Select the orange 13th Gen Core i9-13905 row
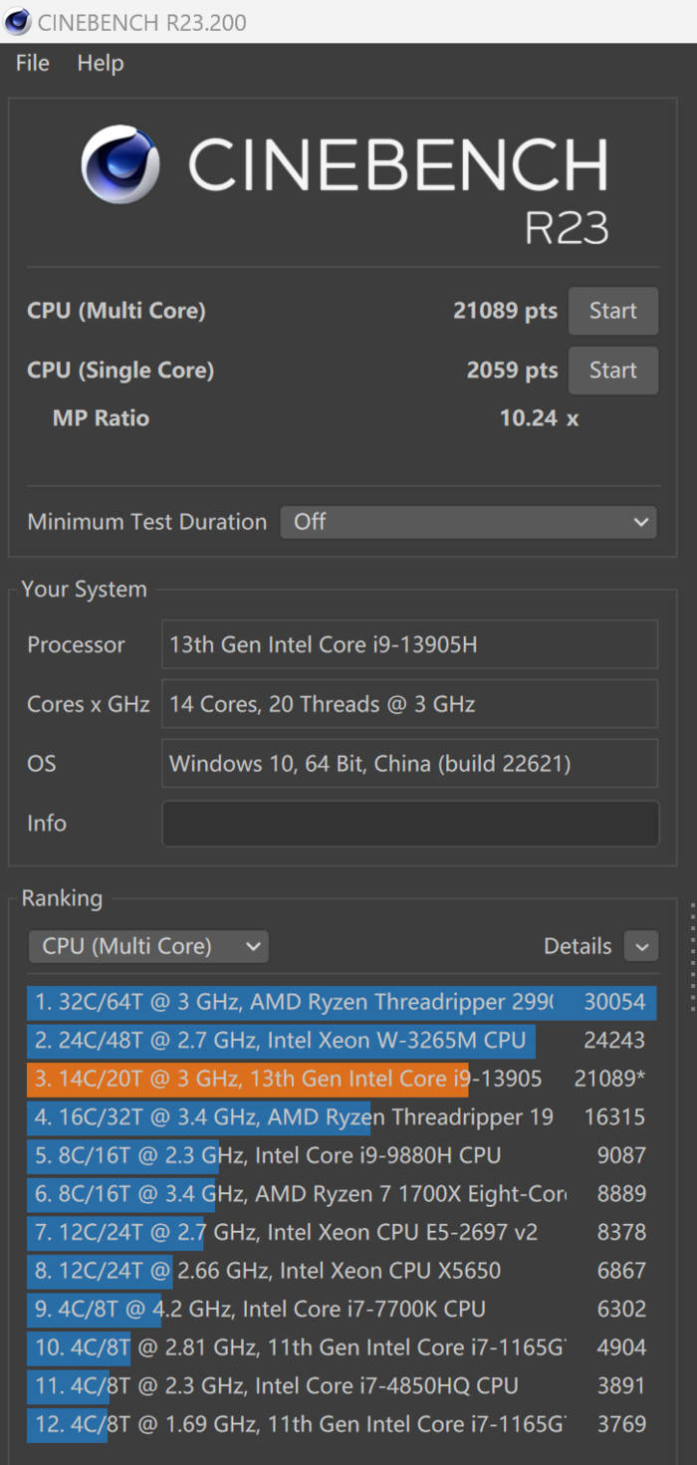Screen dimensions: 697x1465 pos(342,1079)
